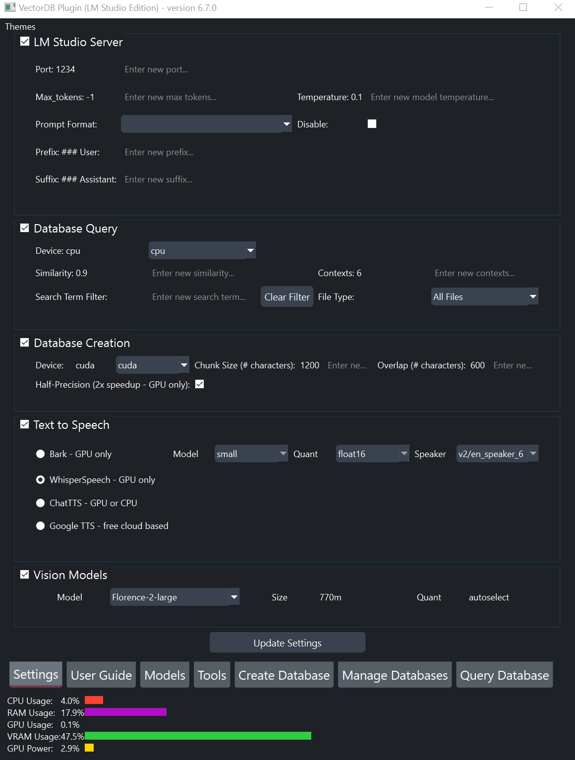This screenshot has width=575, height=760.
Task: Uncheck the Database Query section checkbox
Action: click(24, 228)
